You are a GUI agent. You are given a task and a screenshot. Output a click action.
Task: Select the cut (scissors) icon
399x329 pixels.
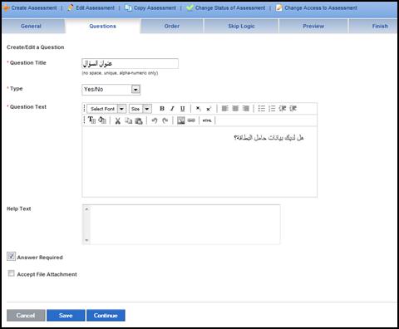118,120
